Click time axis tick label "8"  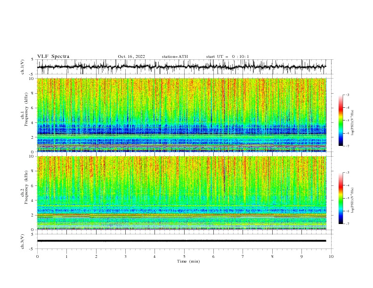tap(272, 256)
